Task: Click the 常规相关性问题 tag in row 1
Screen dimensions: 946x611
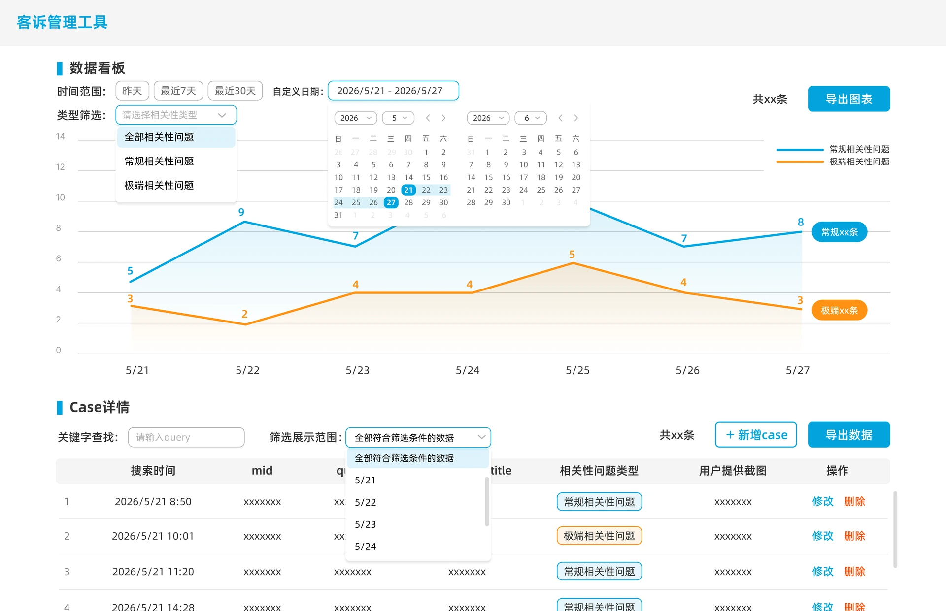Action: pos(599,502)
